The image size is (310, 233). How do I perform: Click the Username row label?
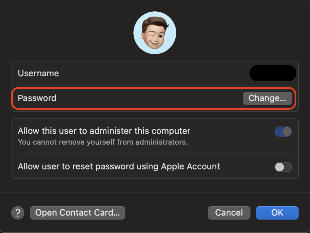click(x=38, y=73)
